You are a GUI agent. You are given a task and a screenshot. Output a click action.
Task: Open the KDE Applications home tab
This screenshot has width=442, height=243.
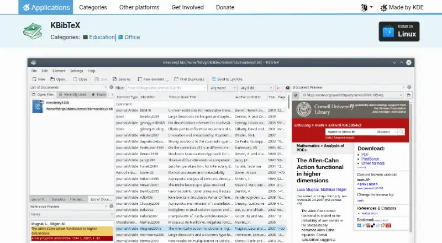coord(46,7)
